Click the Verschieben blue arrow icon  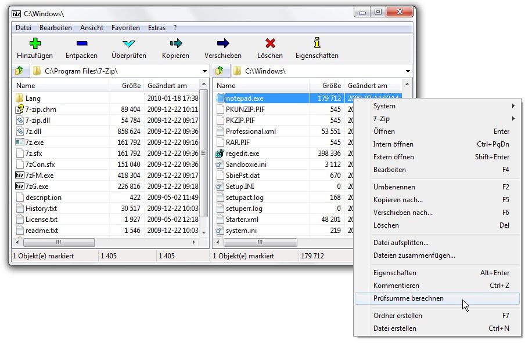(223, 43)
